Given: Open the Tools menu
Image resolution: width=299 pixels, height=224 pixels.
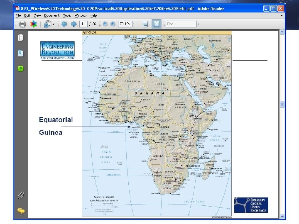Looking at the screenshot, I should click(x=67, y=15).
